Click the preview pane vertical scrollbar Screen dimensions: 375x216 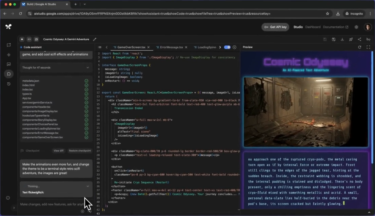click(372, 107)
